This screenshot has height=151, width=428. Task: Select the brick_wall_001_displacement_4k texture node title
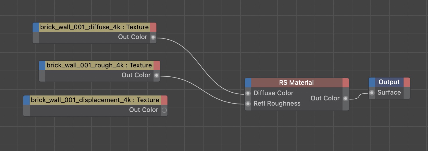[x=95, y=100]
